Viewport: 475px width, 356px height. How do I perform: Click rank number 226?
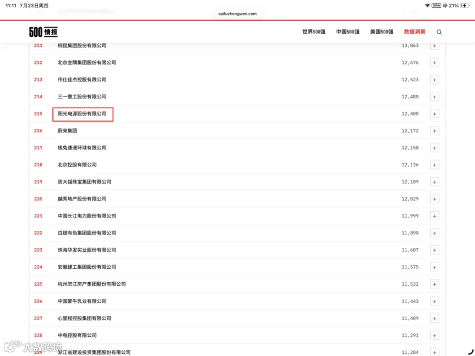pyautogui.click(x=38, y=301)
